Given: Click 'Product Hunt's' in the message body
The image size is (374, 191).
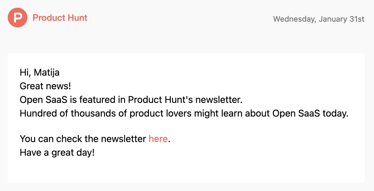Looking at the screenshot, I should (161, 100).
